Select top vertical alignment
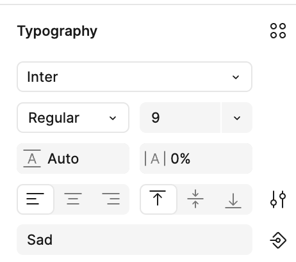Image resolution: width=296 pixels, height=262 pixels. pyautogui.click(x=158, y=199)
